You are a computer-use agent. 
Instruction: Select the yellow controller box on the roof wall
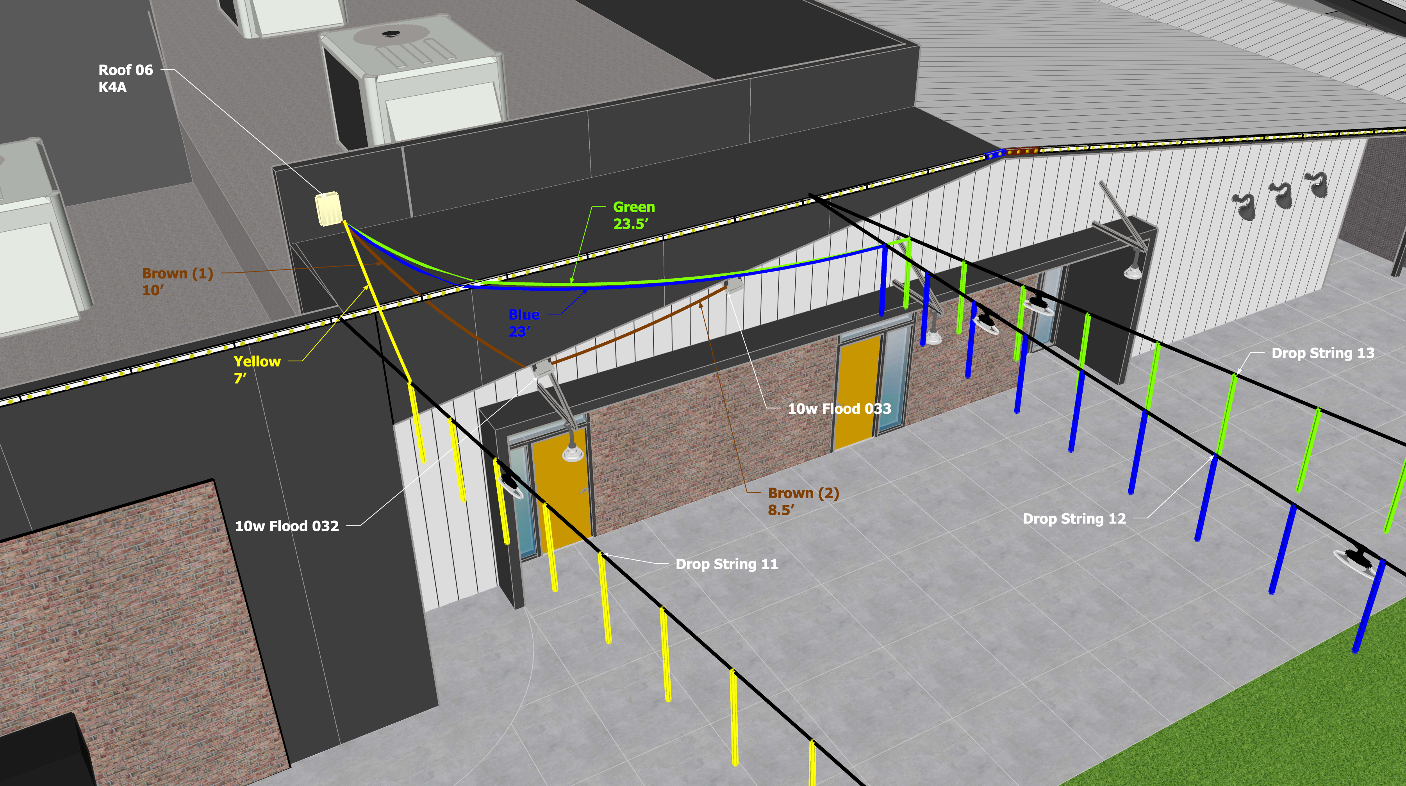328,209
